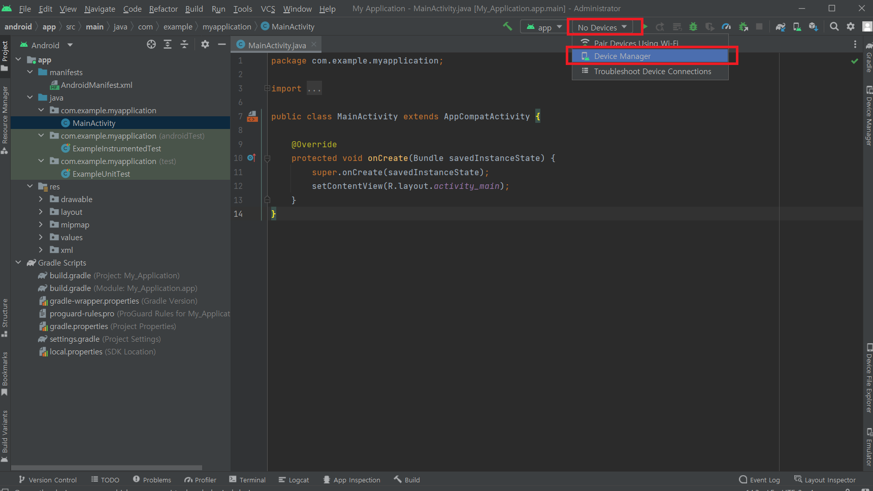Image resolution: width=873 pixels, height=491 pixels.
Task: Open the Layout Inspector
Action: 825,480
